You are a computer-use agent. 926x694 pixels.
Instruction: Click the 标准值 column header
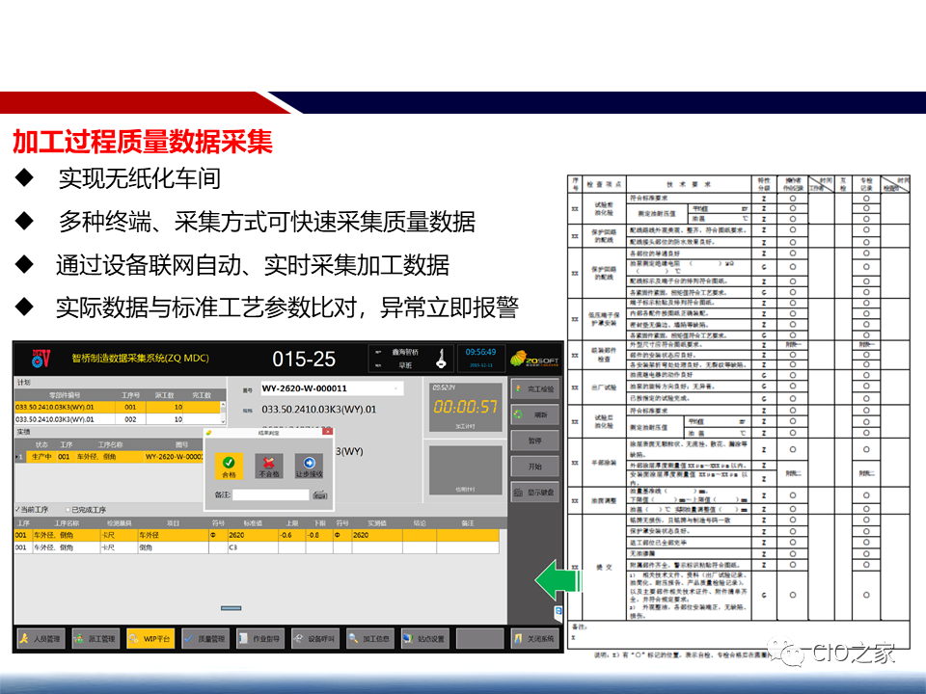[253, 522]
